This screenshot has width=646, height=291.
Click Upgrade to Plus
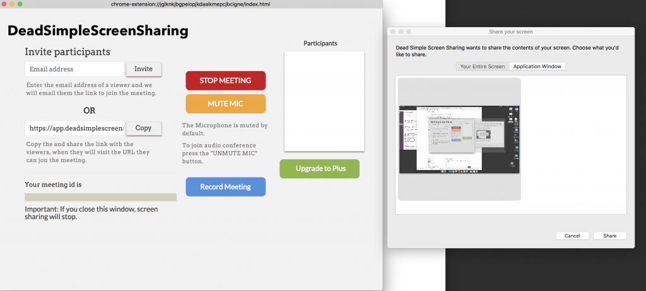pos(320,169)
